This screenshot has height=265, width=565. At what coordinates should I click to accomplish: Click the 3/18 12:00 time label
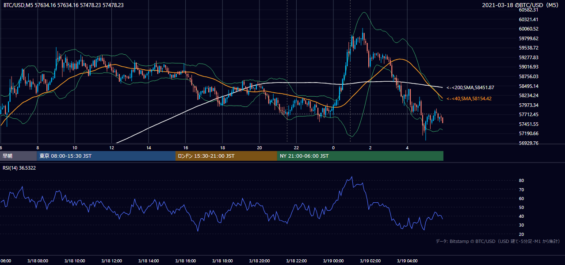tap(111, 261)
